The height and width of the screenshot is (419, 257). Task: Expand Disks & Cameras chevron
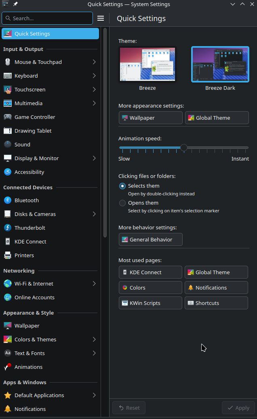[94, 214]
